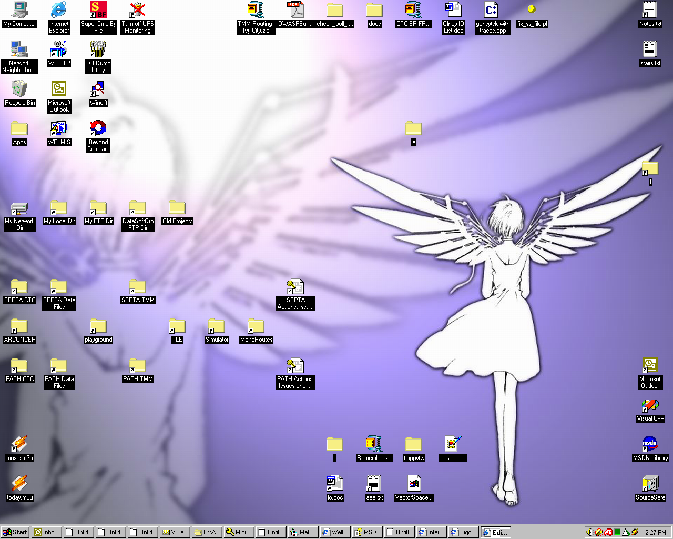Click the gensytsk with traces.cpp file
This screenshot has width=673, height=539.
tap(493, 10)
